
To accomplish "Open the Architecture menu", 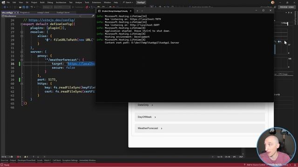I will click(61, 2).
